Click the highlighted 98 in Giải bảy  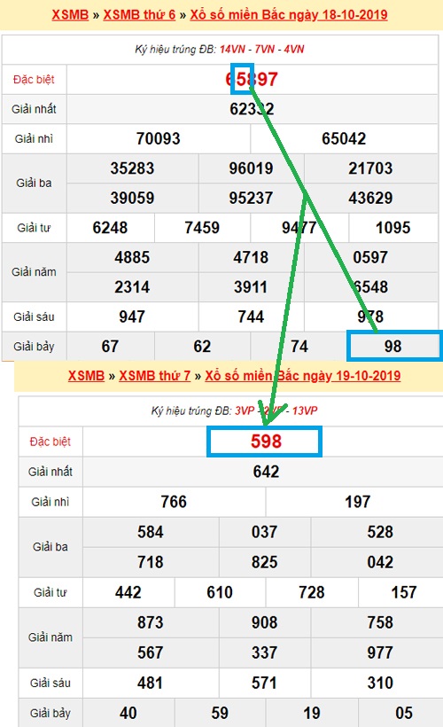[393, 347]
